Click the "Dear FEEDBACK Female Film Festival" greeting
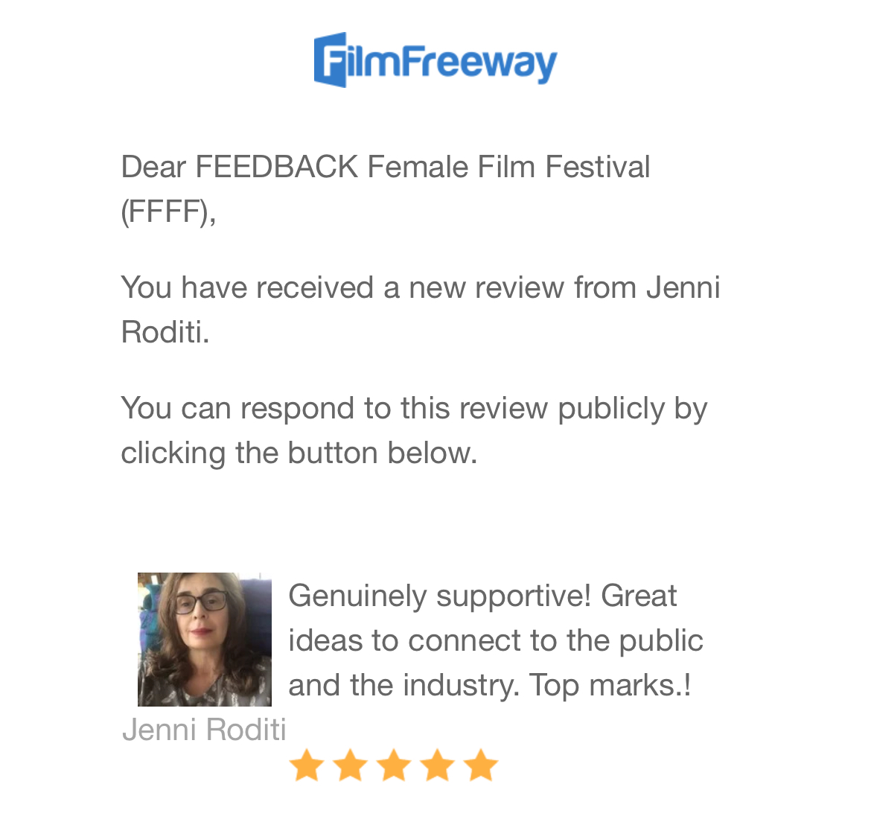 coord(385,167)
